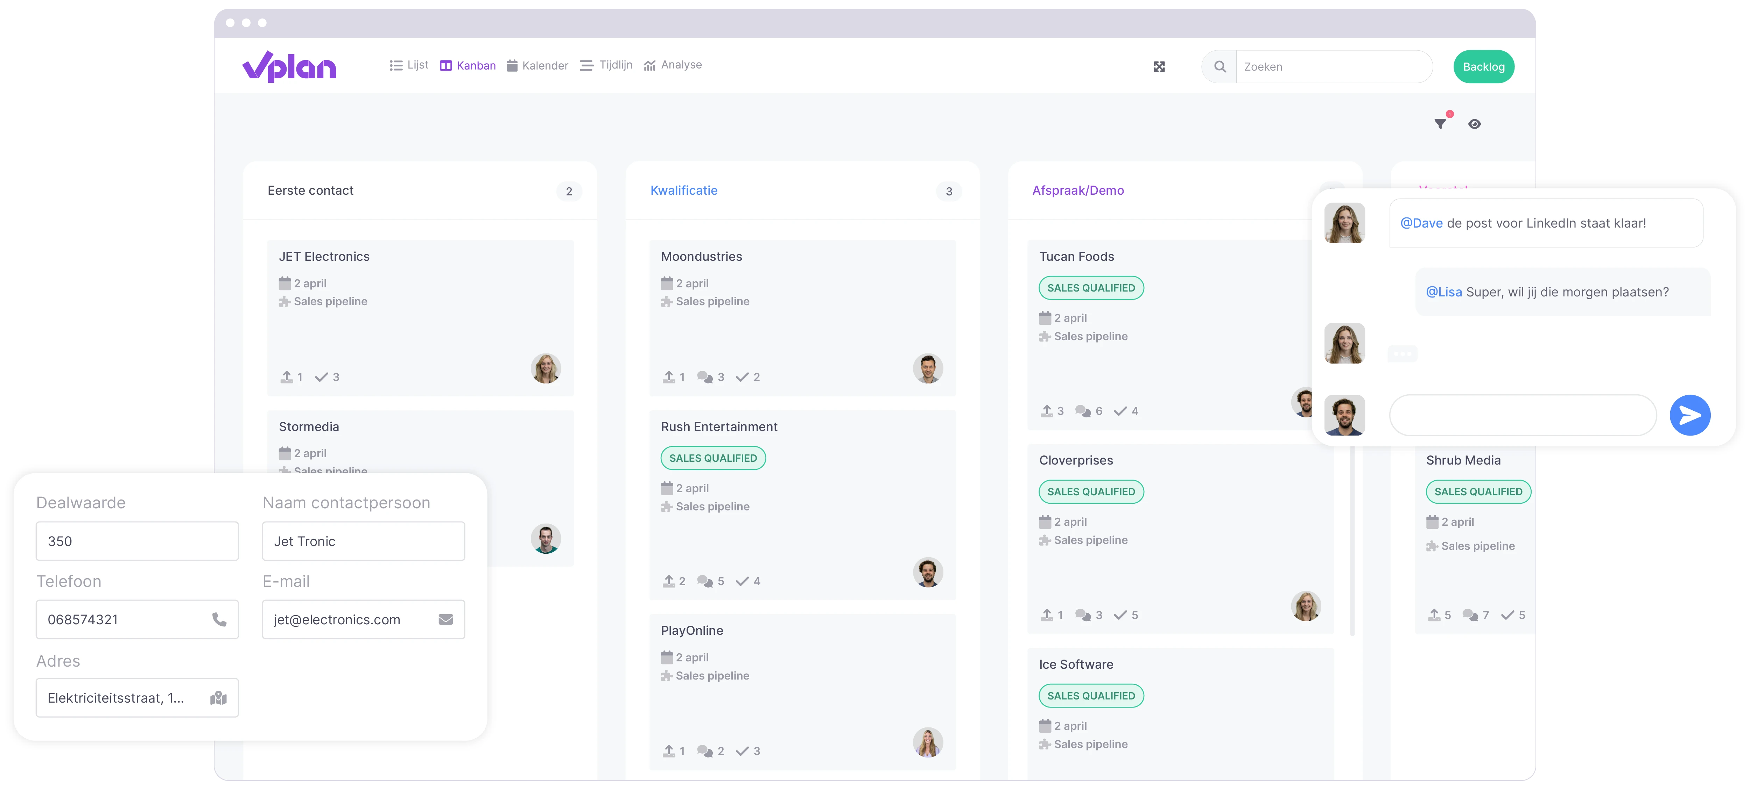Click the search magnifier icon
The height and width of the screenshot is (790, 1750).
(1220, 66)
